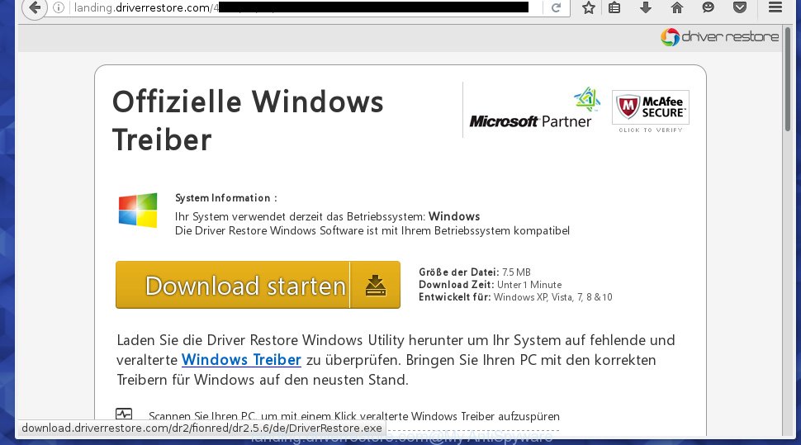Go to the home page icon
The width and height of the screenshot is (801, 445).
click(677, 7)
